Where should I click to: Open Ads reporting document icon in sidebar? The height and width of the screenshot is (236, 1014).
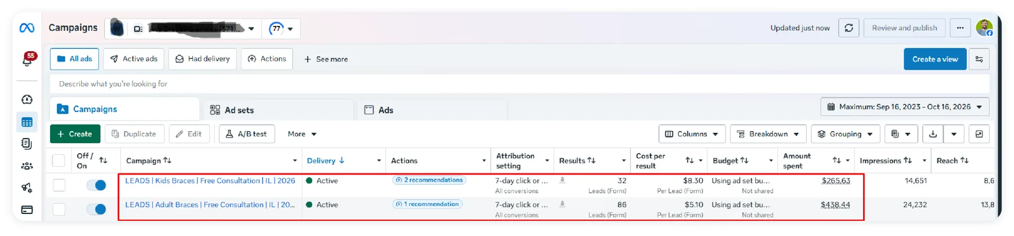pos(26,144)
